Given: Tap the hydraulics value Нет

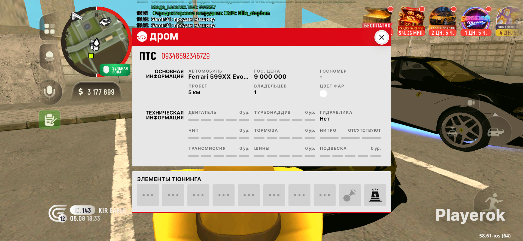Looking at the screenshot, I should [x=325, y=119].
